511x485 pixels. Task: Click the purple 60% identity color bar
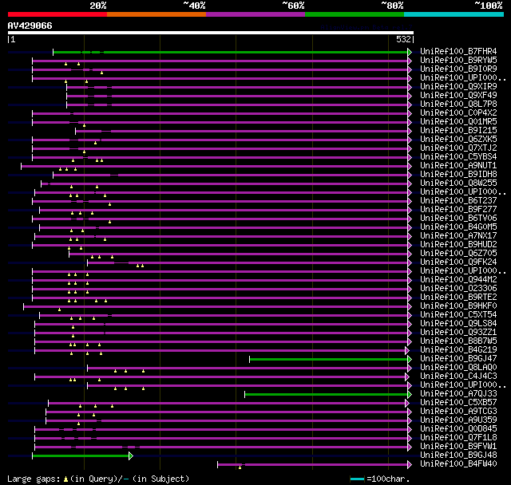tap(255, 14)
